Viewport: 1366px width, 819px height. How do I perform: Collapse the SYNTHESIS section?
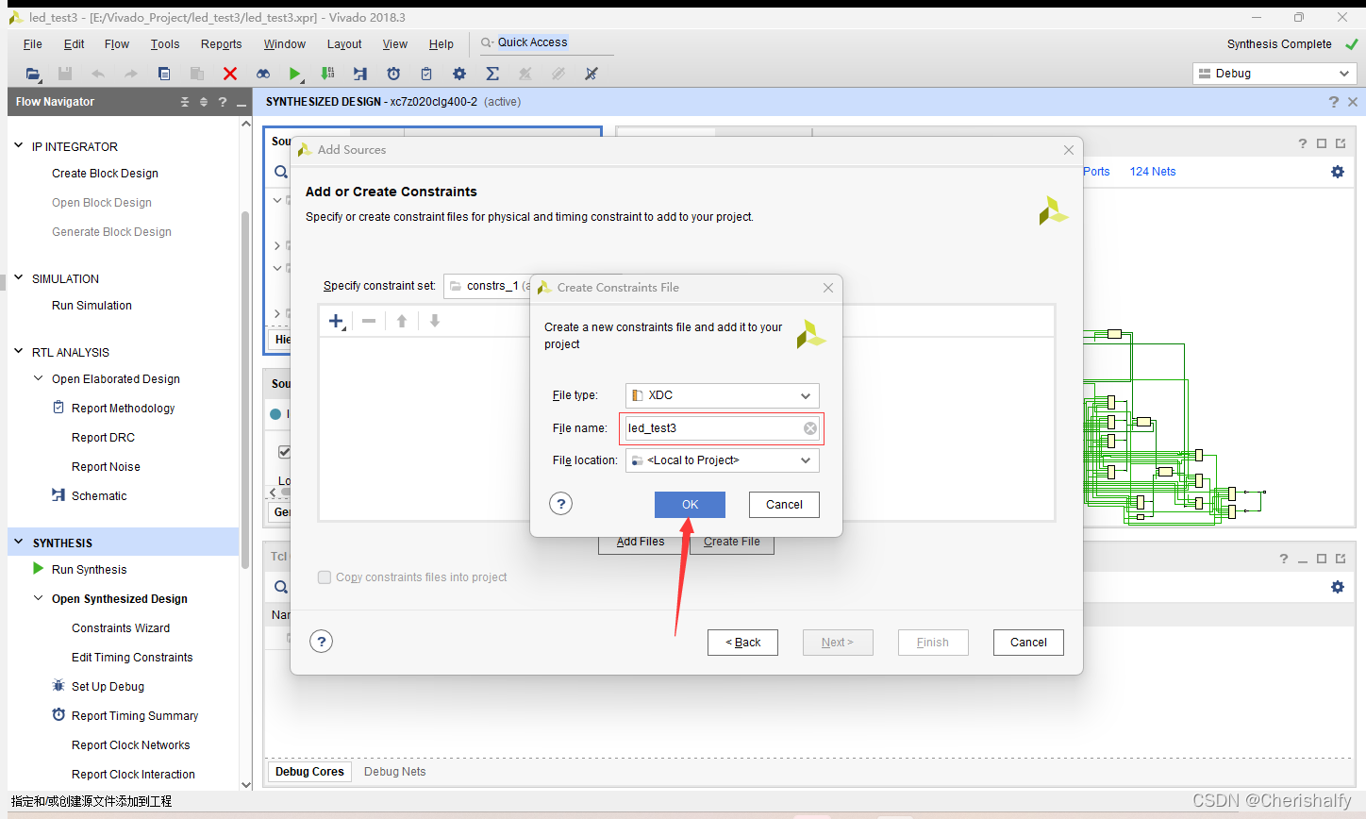point(18,543)
